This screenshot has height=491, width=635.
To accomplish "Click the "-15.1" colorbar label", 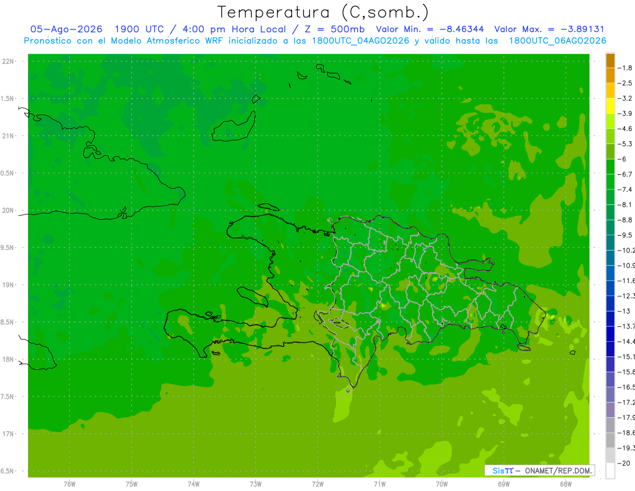I will tap(626, 356).
